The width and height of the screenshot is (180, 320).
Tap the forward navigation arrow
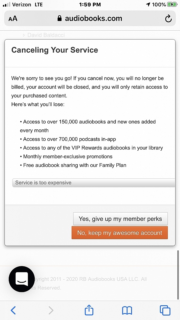click(x=51, y=310)
